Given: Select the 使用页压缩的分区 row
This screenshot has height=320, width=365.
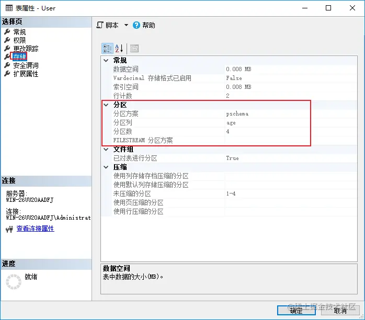Looking at the screenshot, I should (234, 202).
